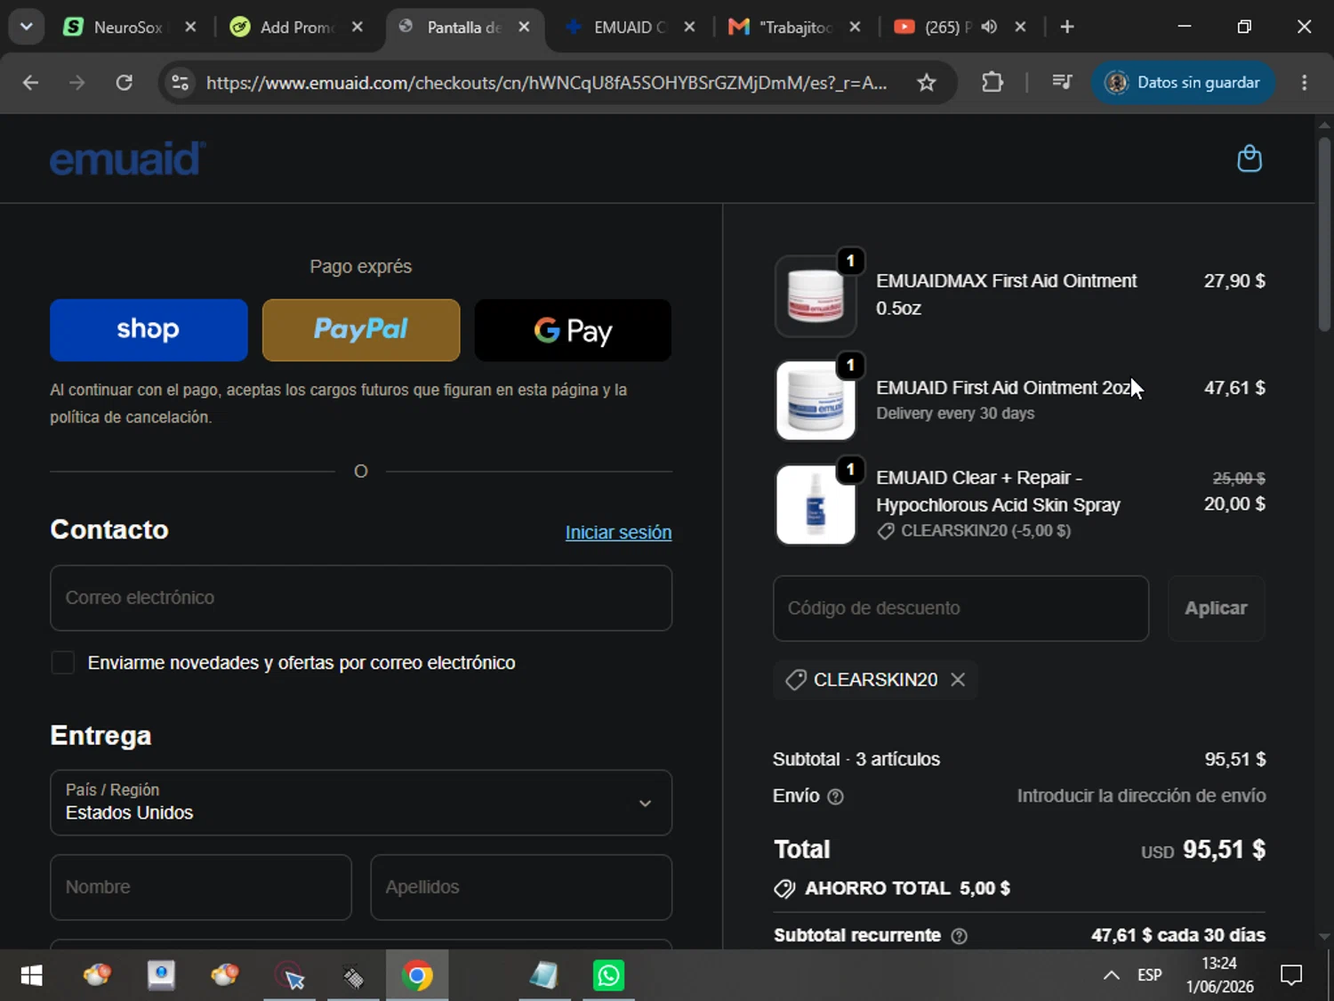Pay with Shop Pay button
The width and height of the screenshot is (1334, 1001).
149,330
